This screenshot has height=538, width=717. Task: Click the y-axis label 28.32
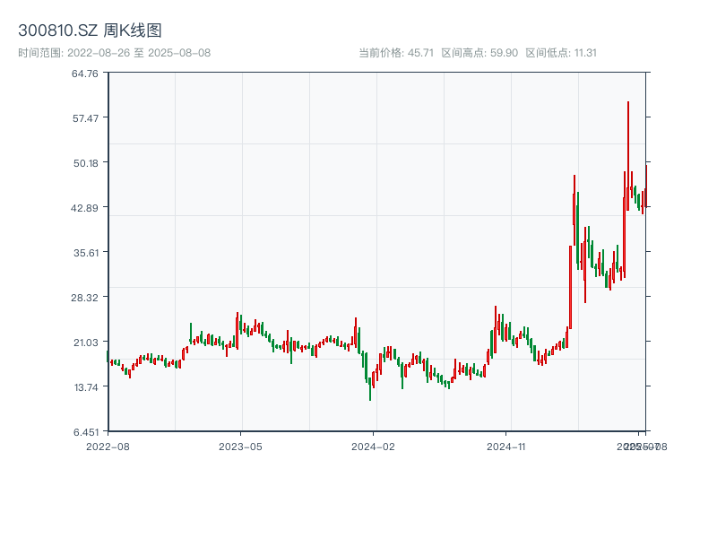(84, 298)
